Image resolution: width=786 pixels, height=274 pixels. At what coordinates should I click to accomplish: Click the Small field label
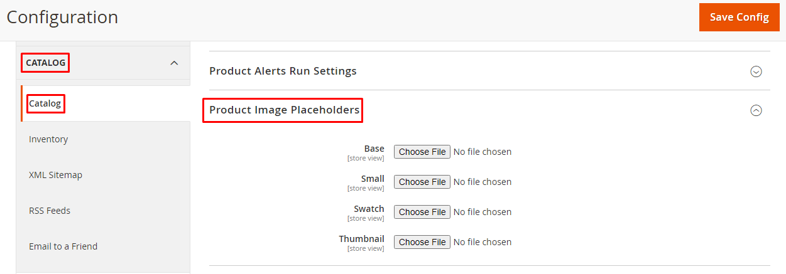(x=373, y=179)
